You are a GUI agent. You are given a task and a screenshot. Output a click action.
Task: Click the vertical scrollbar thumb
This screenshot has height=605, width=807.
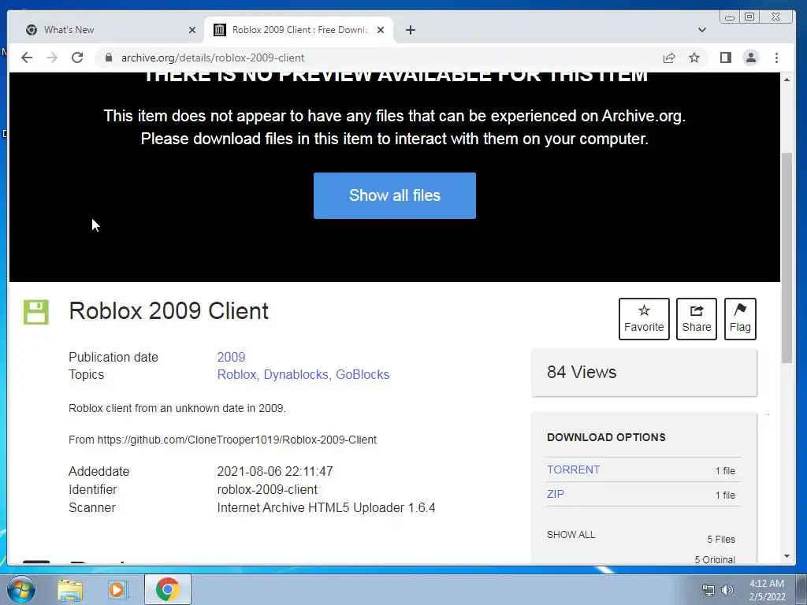tap(787, 258)
